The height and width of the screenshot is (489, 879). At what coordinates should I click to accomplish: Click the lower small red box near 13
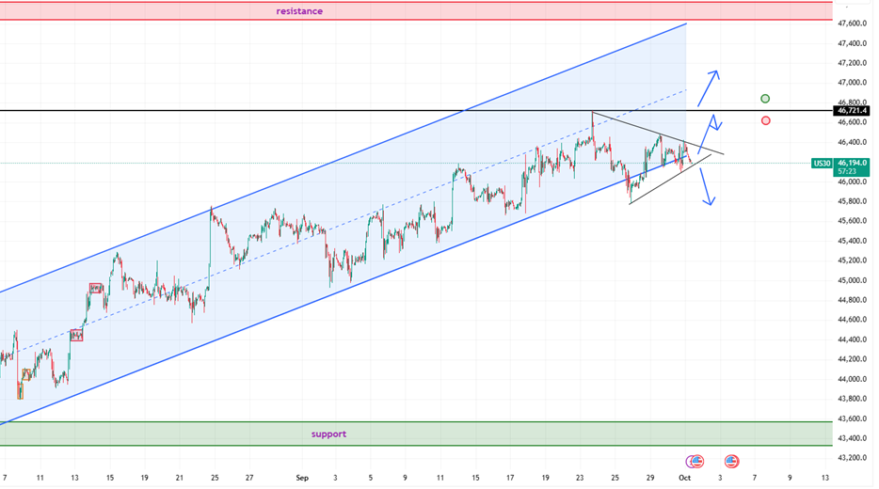(76, 334)
